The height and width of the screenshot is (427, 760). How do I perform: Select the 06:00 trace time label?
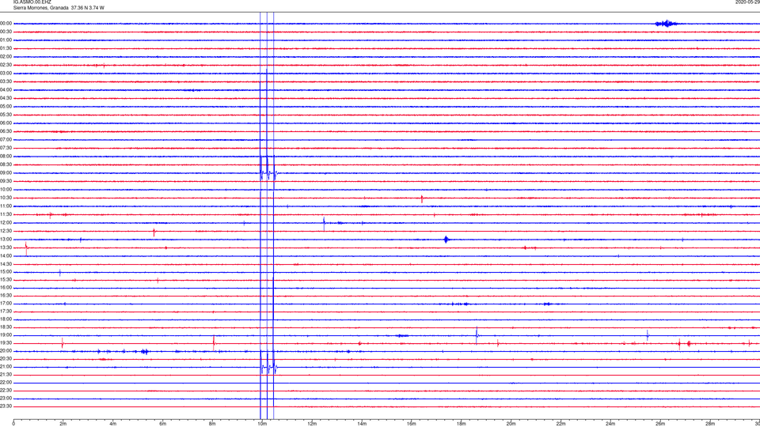pyautogui.click(x=6, y=123)
